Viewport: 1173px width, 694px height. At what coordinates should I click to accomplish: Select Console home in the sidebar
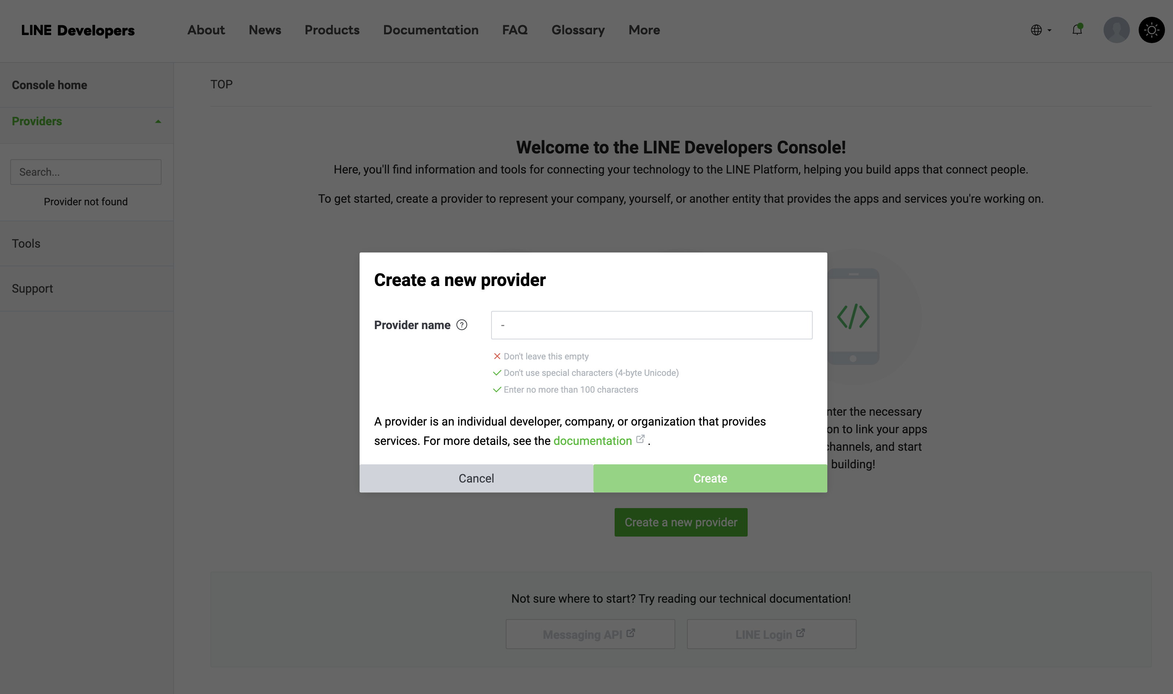(87, 85)
